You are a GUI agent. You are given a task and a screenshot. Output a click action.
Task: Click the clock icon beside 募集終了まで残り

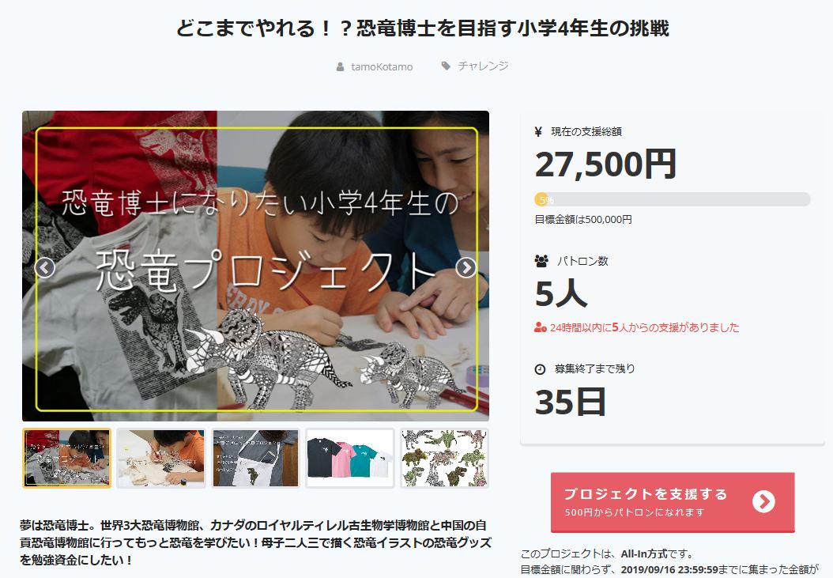[x=540, y=369]
